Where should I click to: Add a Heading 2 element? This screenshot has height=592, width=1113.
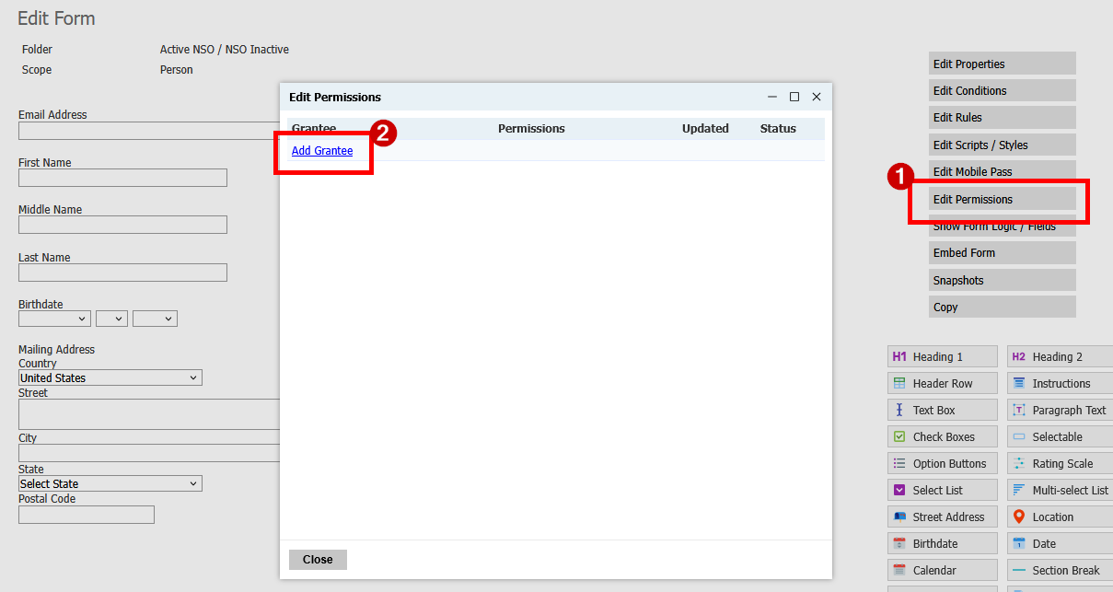(x=1060, y=356)
